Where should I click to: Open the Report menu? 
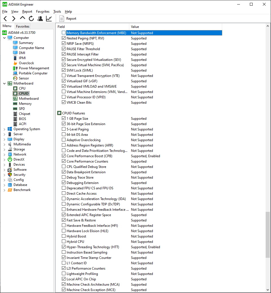tap(27, 11)
